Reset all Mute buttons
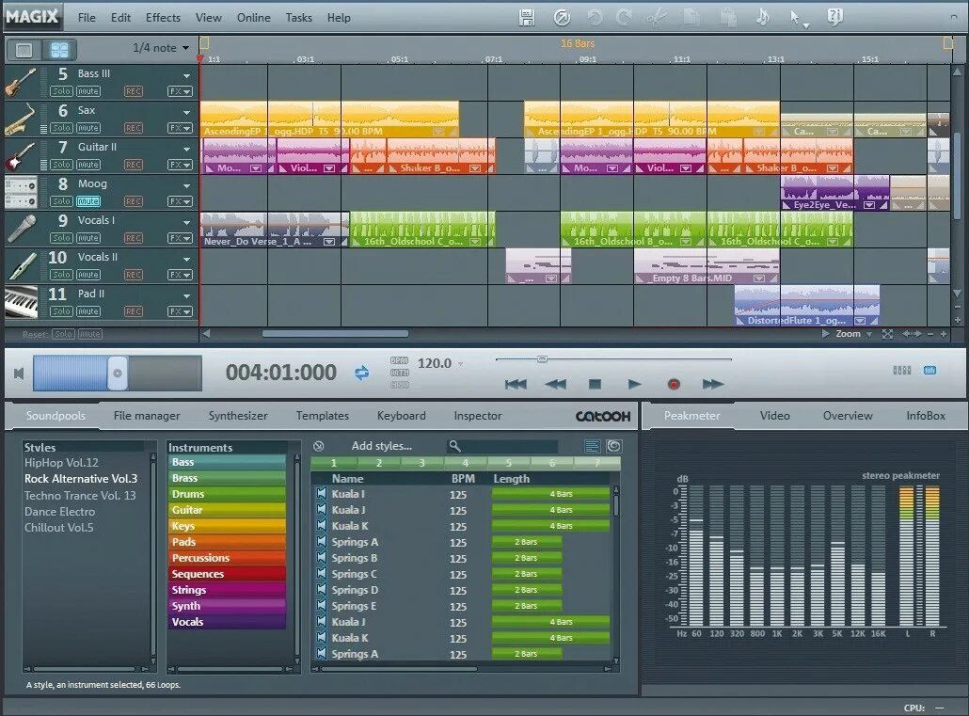Viewport: 969px width, 716px height. tap(90, 334)
